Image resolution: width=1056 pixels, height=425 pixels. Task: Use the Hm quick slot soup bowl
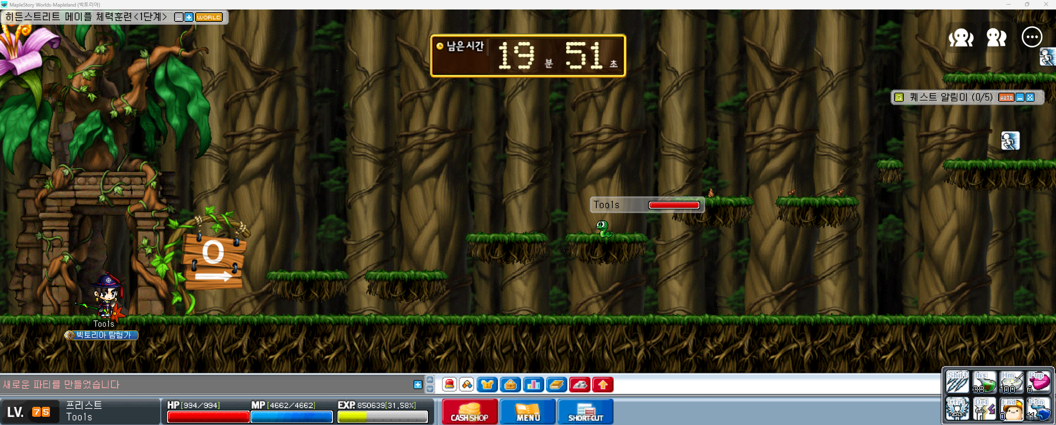(x=1011, y=382)
